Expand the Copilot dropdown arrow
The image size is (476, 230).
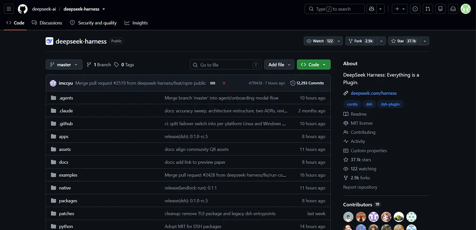point(380,9)
